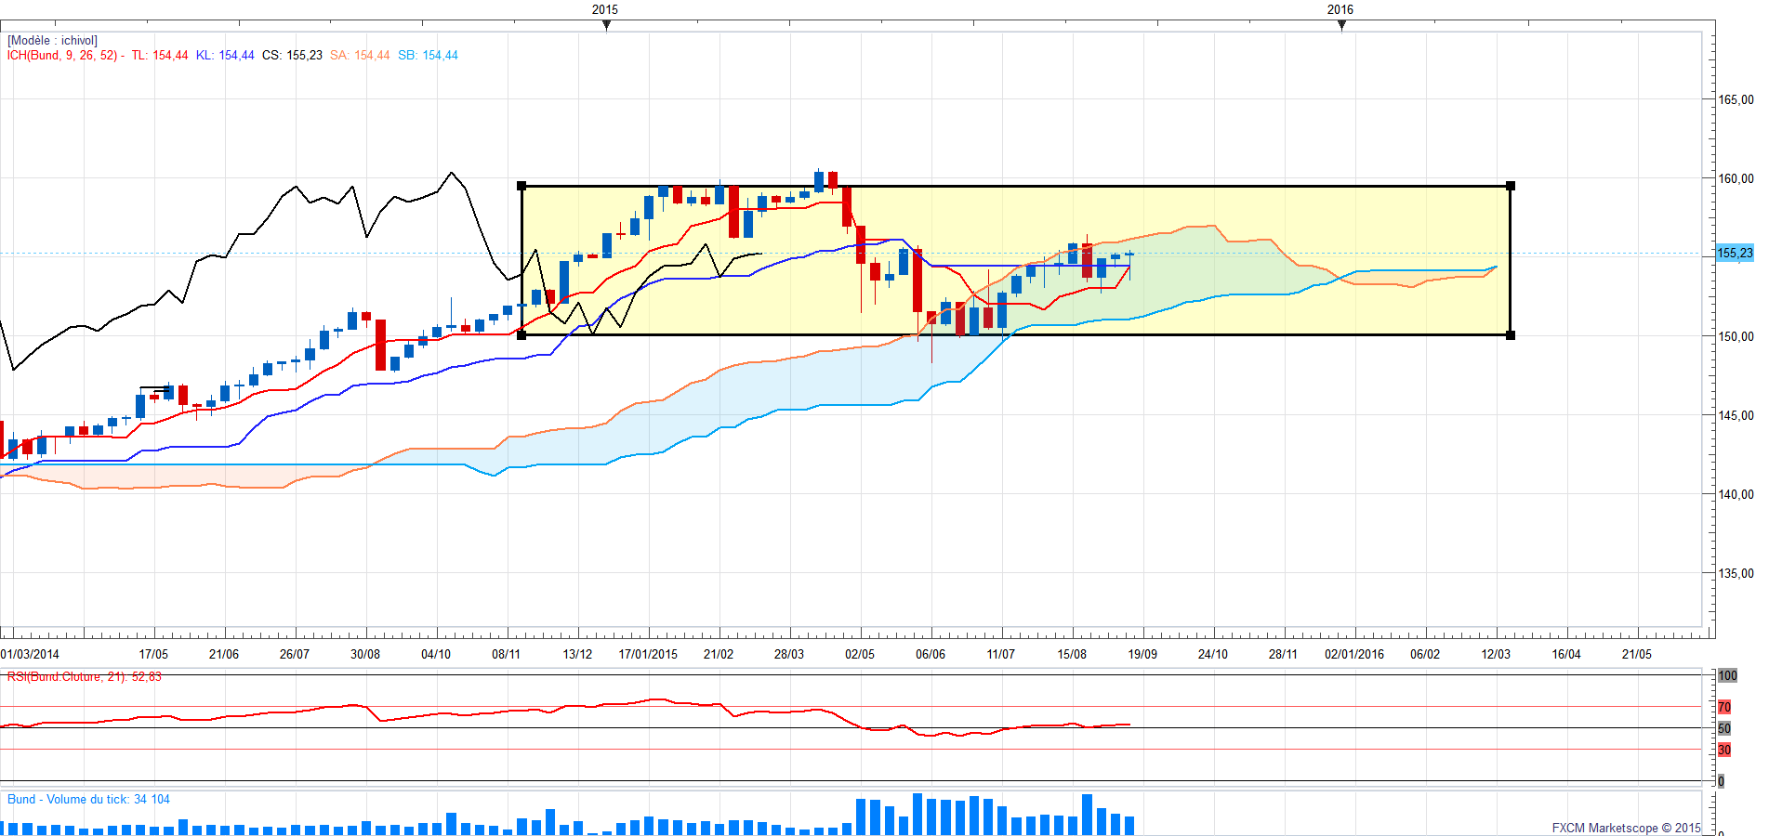
Task: Click the 160,00 price axis label
Action: pyautogui.click(x=1736, y=178)
